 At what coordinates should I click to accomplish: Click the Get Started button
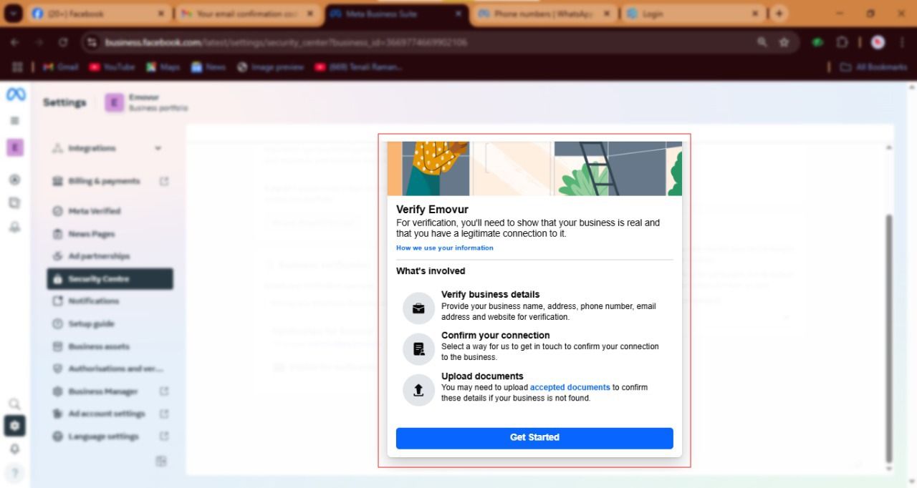tap(534, 438)
